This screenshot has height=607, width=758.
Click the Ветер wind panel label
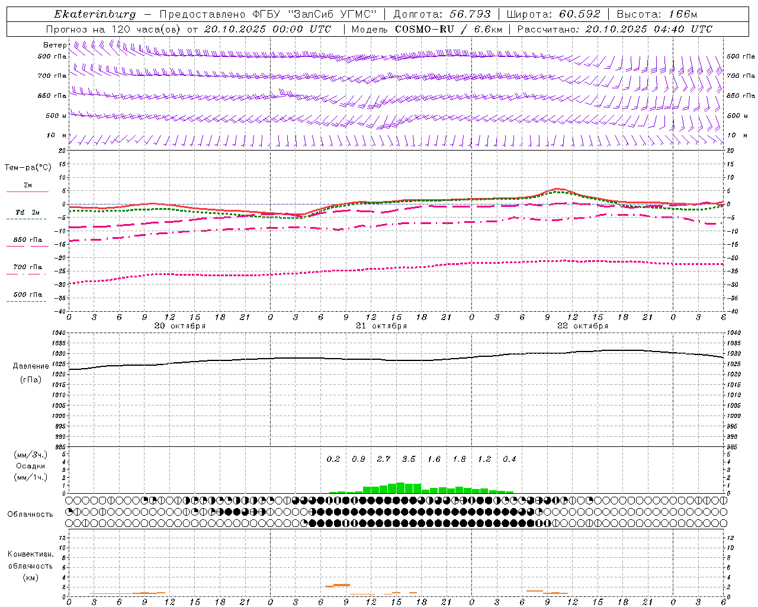pyautogui.click(x=54, y=45)
